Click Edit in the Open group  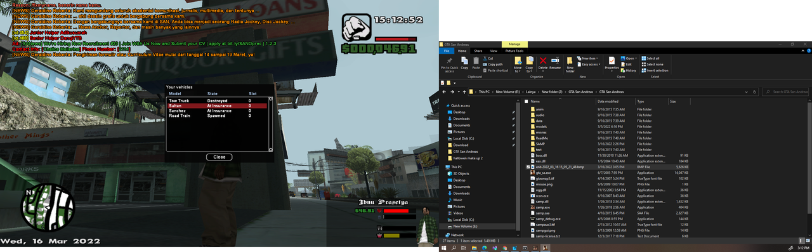pyautogui.click(x=625, y=64)
